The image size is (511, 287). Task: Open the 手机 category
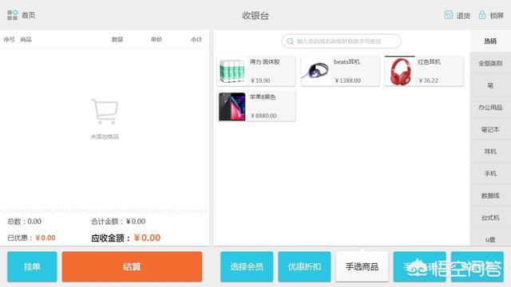[x=490, y=174]
